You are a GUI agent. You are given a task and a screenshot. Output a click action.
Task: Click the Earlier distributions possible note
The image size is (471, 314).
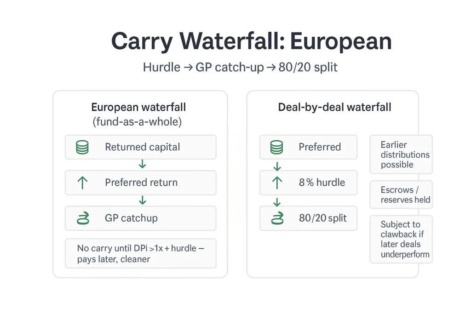tap(401, 154)
